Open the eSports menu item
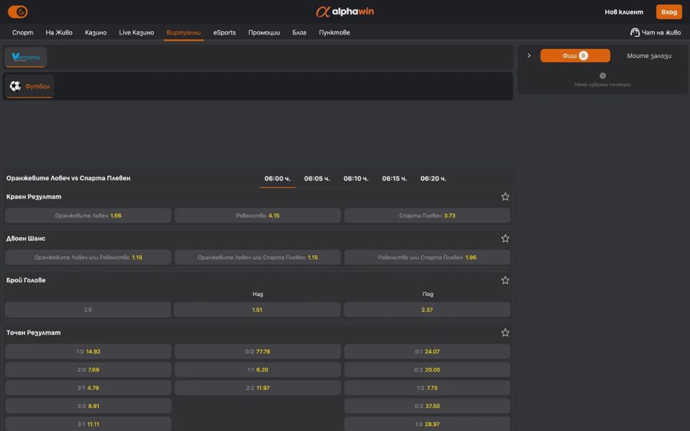 (224, 32)
